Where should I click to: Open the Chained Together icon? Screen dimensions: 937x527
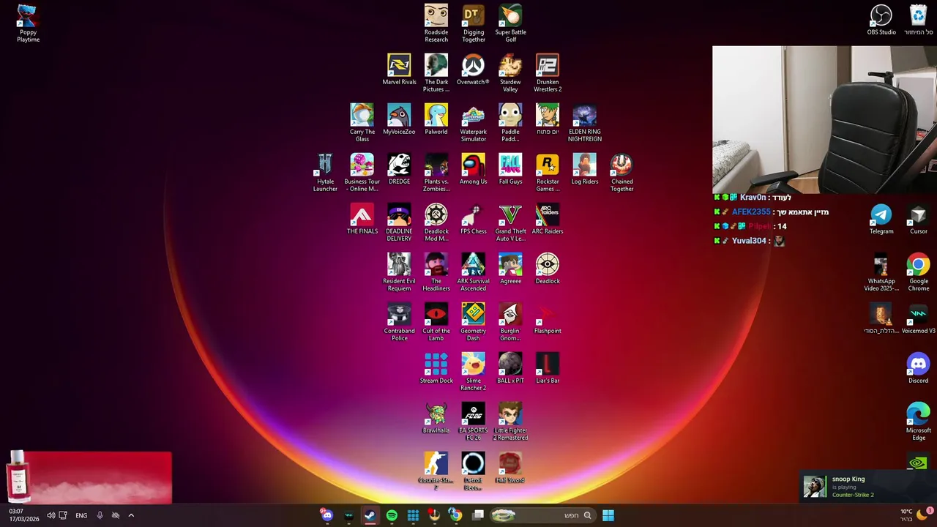point(621,173)
